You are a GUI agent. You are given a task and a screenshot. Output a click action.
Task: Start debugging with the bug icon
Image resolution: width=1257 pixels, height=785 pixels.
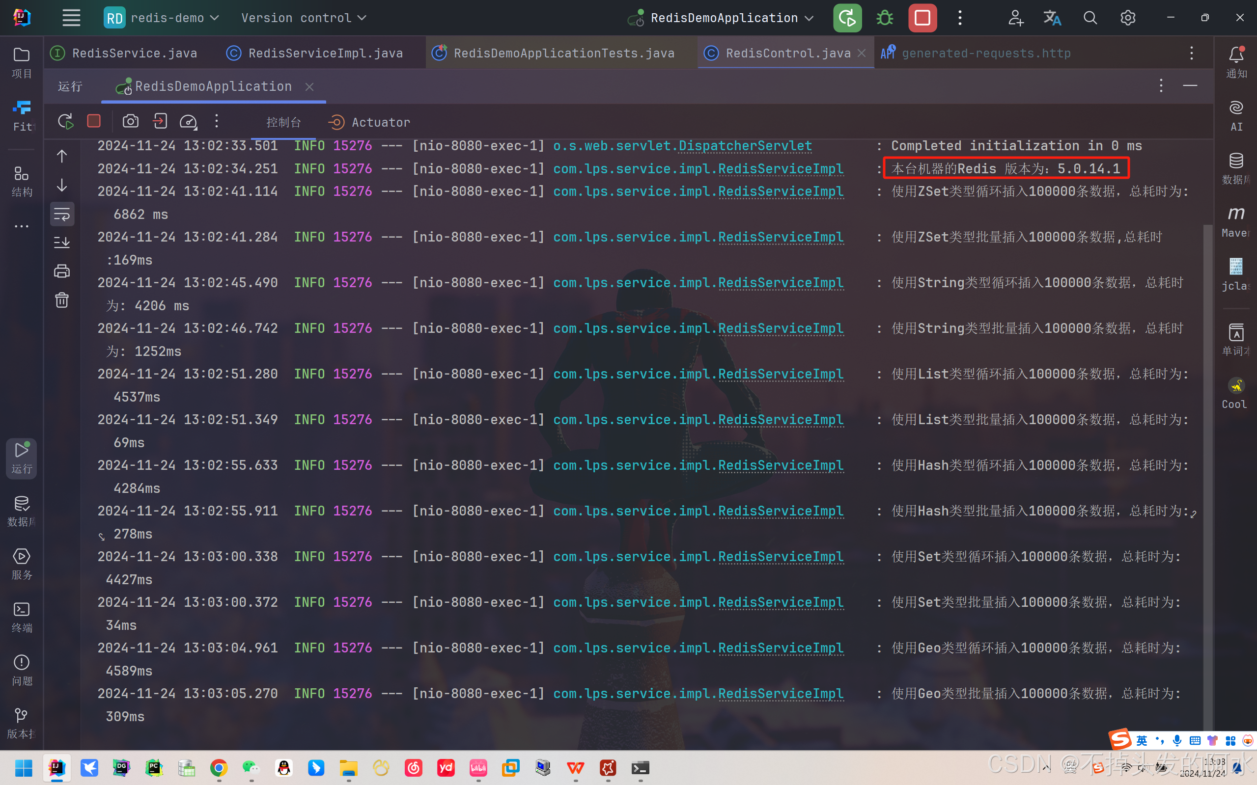[x=885, y=18]
